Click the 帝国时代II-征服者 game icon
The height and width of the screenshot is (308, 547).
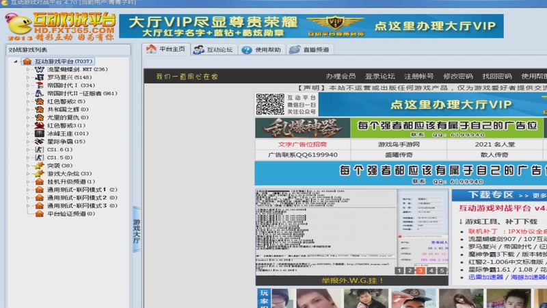tap(40, 94)
